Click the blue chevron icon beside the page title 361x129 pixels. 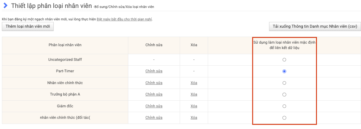[x=5, y=5]
